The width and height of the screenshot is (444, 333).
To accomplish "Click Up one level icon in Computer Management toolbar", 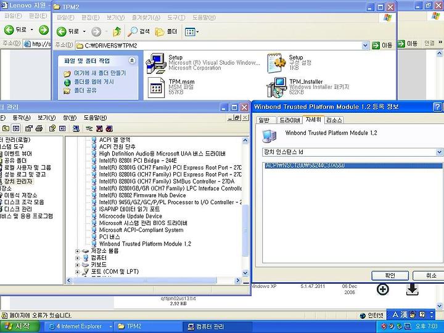I will 6,129.
